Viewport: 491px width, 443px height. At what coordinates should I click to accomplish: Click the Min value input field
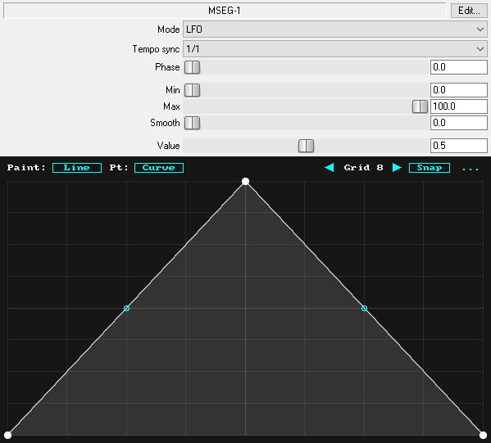(459, 90)
